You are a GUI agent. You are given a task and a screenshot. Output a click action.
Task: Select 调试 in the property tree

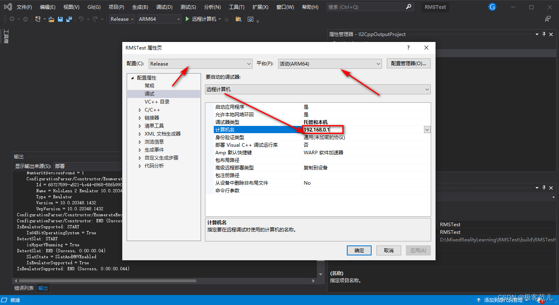(149, 94)
